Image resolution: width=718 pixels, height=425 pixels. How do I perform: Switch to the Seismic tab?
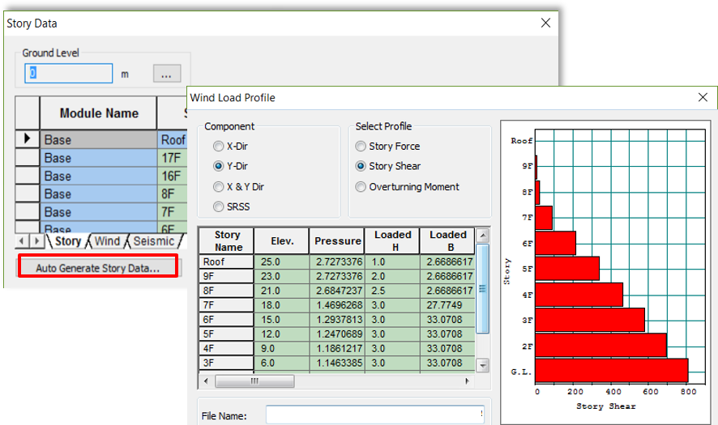[154, 241]
